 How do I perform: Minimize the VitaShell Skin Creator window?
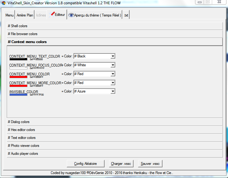[x=200, y=2]
